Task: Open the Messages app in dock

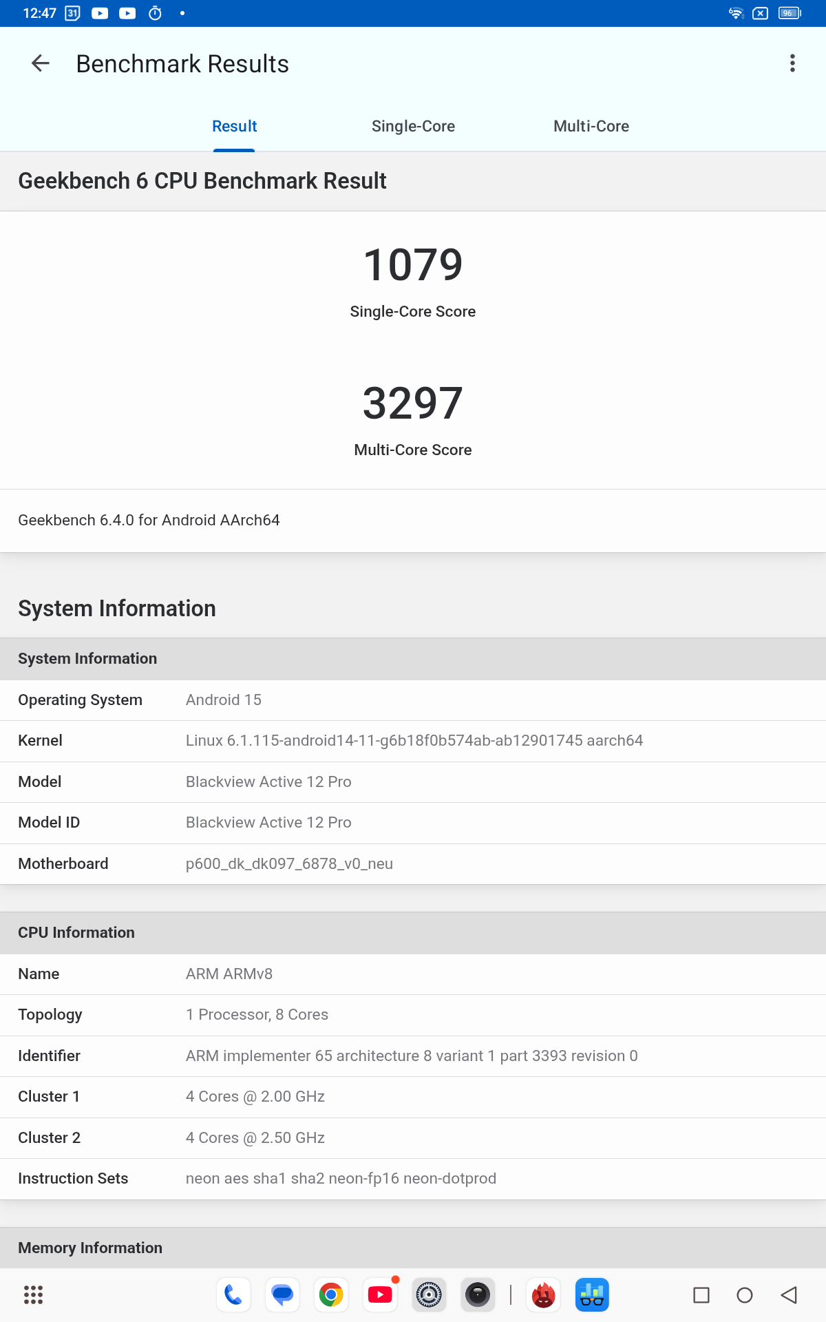Action: [x=282, y=1294]
